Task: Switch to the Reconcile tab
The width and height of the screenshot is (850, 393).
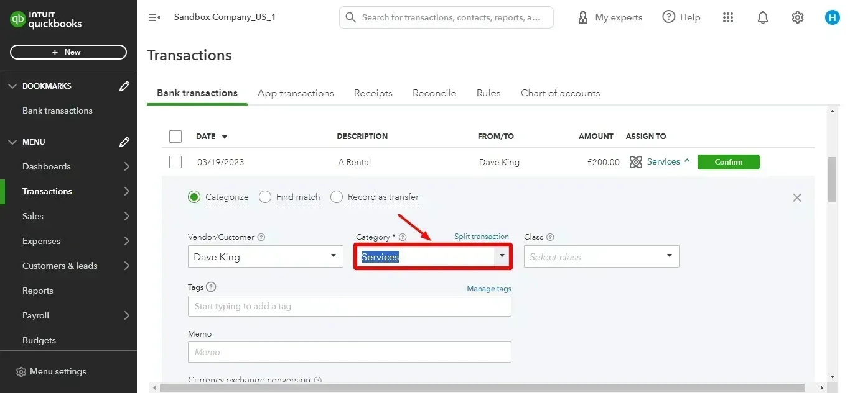Action: pyautogui.click(x=434, y=93)
